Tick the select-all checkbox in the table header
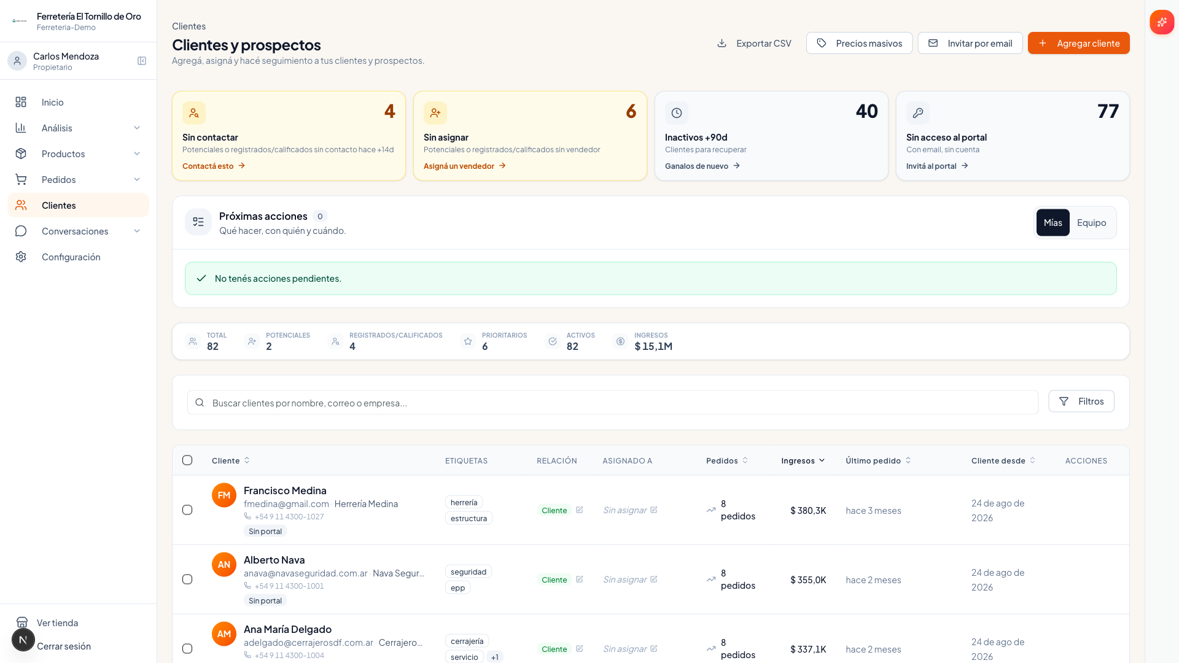 [x=187, y=460]
